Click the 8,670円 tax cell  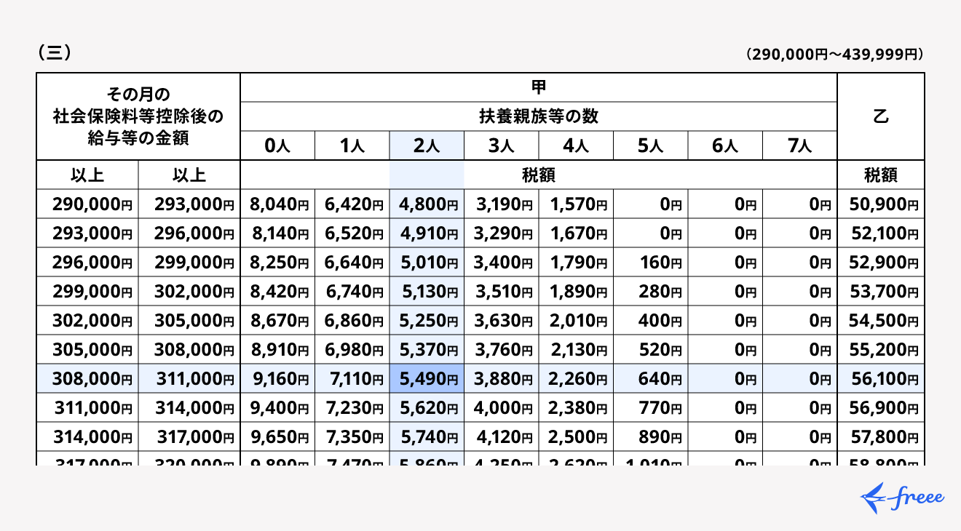[277, 320]
